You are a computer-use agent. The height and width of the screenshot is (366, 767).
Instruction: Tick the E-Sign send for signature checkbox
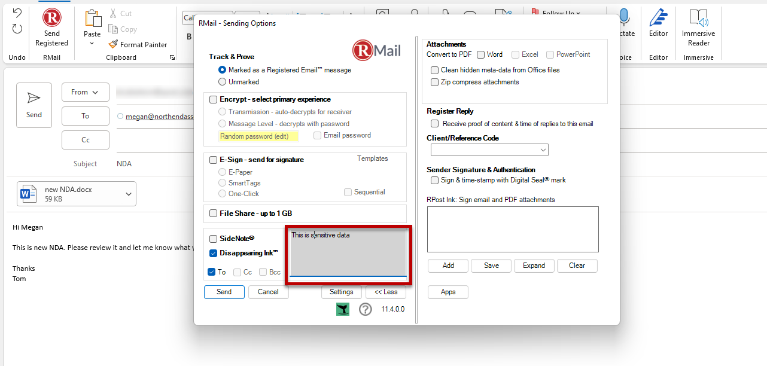click(x=214, y=160)
